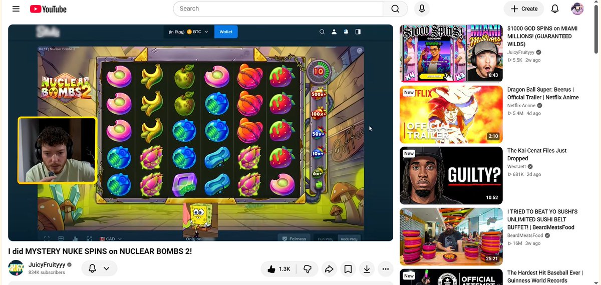Open the CAD currency dropdown in the video

[x=111, y=239]
